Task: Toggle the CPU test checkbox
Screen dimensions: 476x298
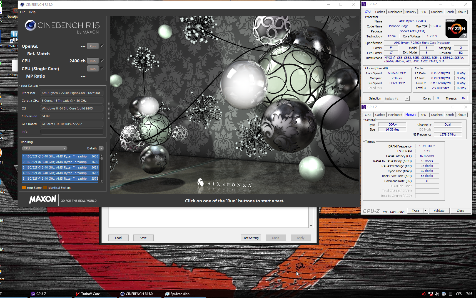Action: coord(102,61)
